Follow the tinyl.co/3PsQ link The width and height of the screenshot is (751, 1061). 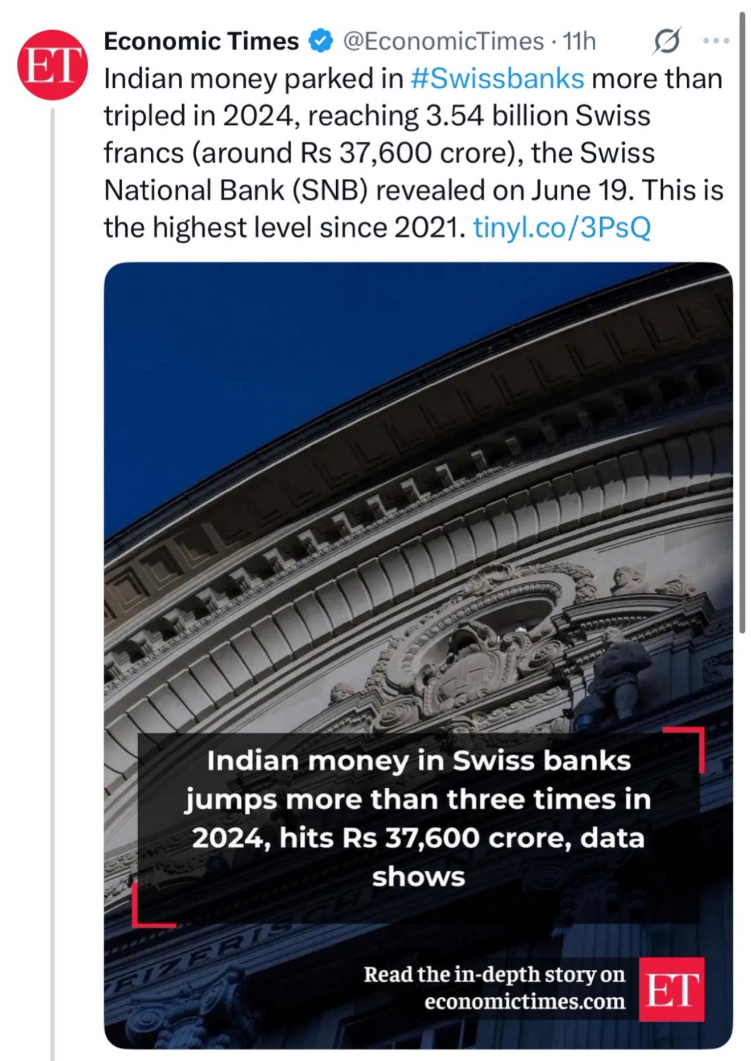click(x=562, y=228)
